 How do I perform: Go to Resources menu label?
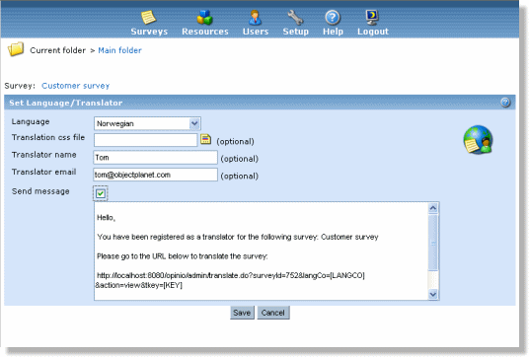[x=205, y=32]
